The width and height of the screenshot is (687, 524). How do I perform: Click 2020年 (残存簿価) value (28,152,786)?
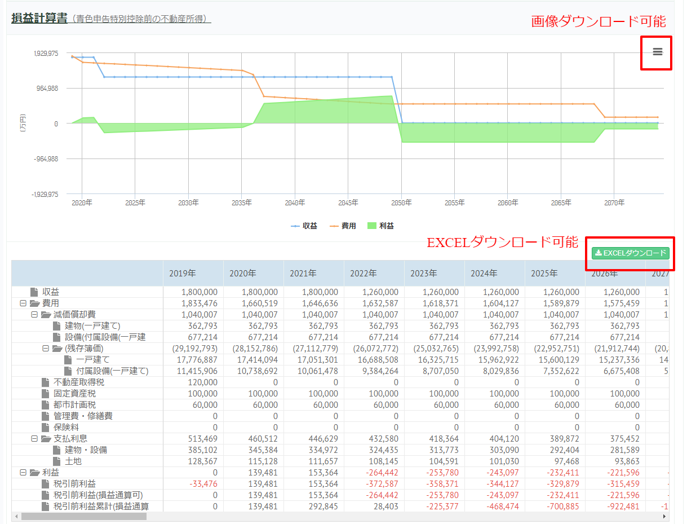pos(255,349)
